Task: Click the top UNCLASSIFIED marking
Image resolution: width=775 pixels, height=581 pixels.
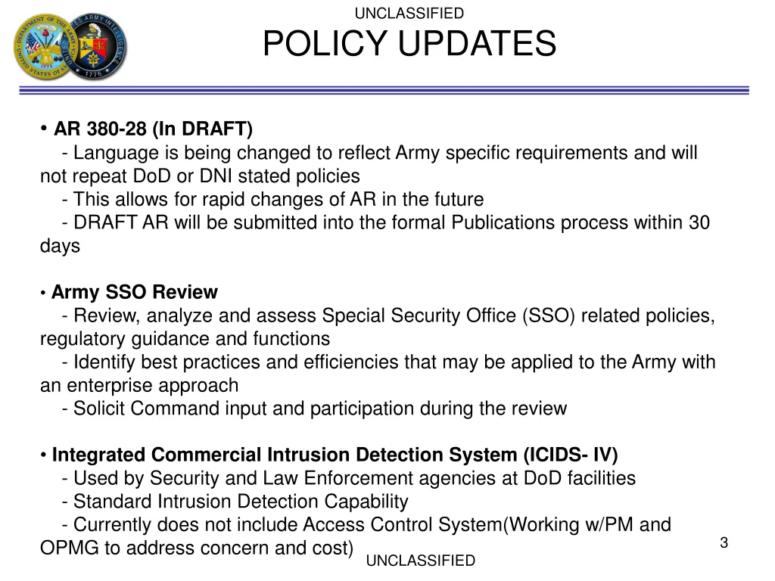Action: coord(409,14)
